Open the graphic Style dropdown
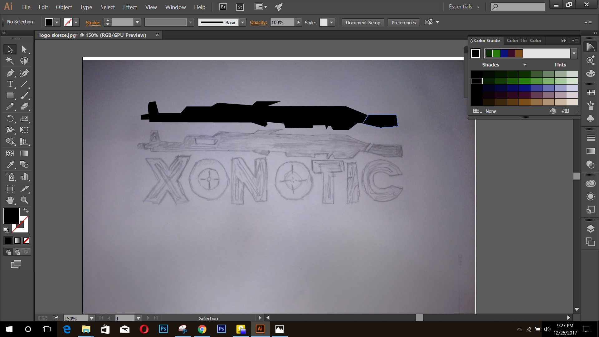This screenshot has height=337, width=599. (x=332, y=22)
